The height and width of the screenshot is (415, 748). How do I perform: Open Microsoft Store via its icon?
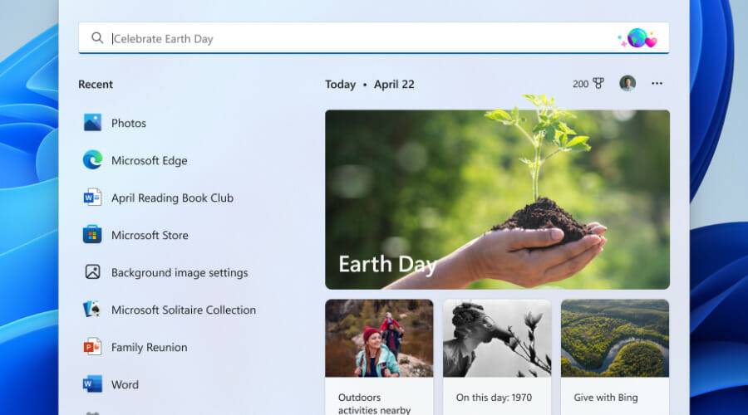92,235
